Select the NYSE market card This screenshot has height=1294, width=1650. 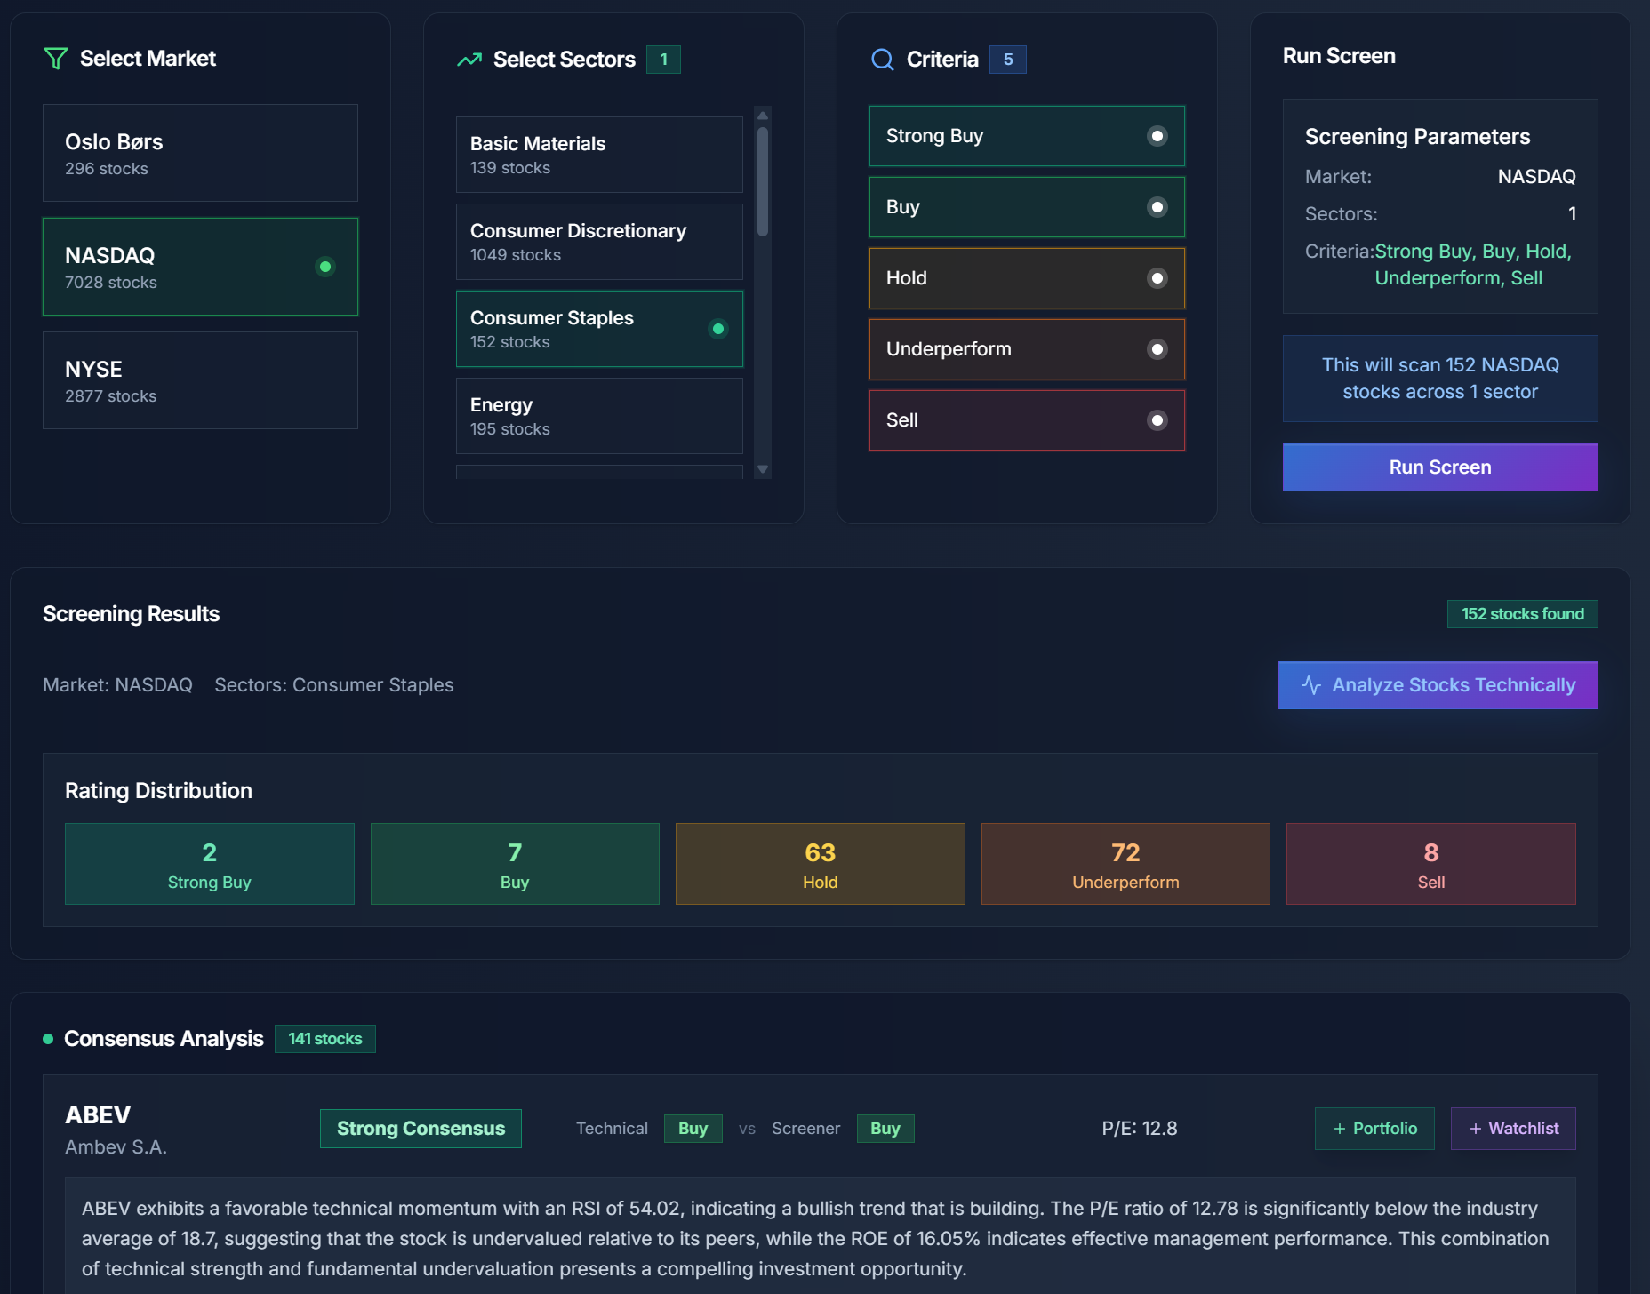coord(199,380)
